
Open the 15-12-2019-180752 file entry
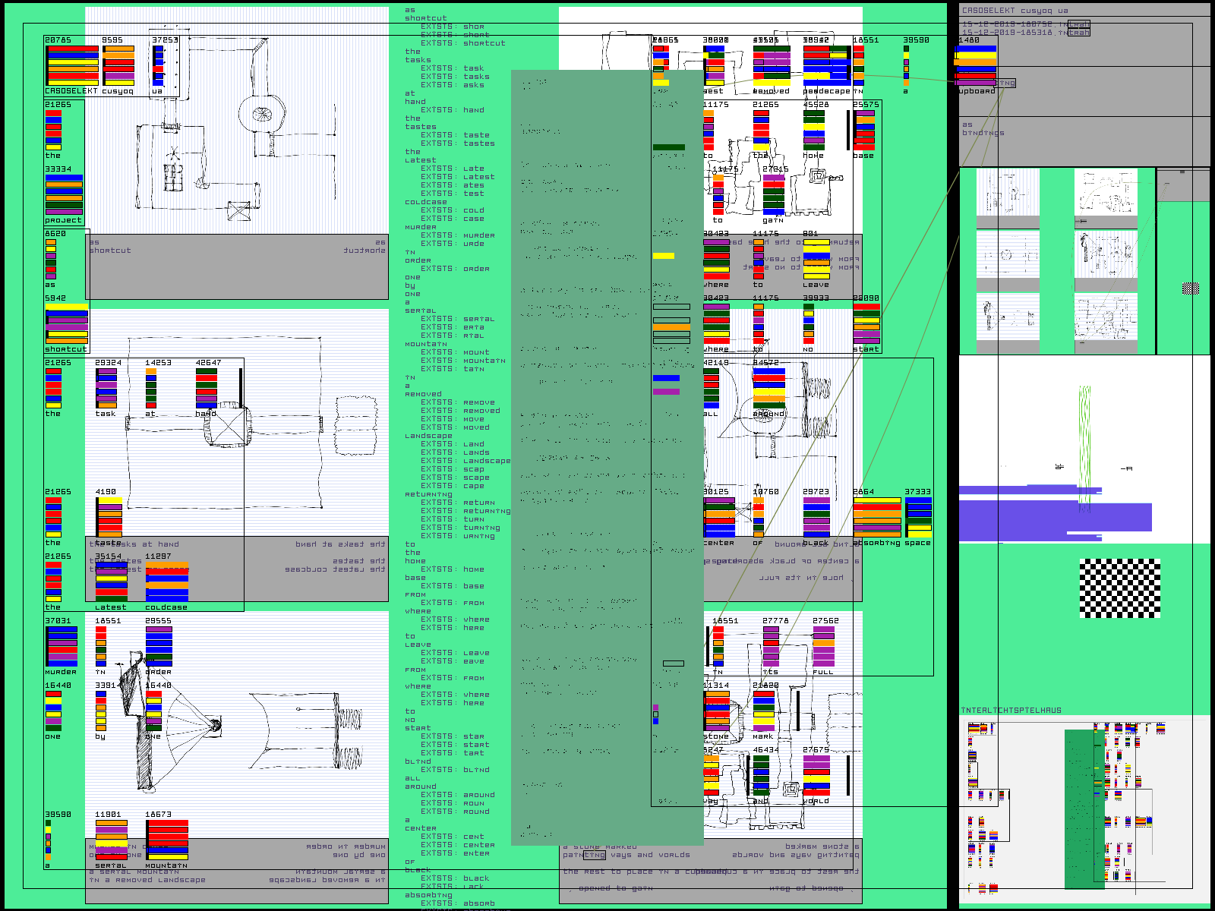click(1025, 24)
